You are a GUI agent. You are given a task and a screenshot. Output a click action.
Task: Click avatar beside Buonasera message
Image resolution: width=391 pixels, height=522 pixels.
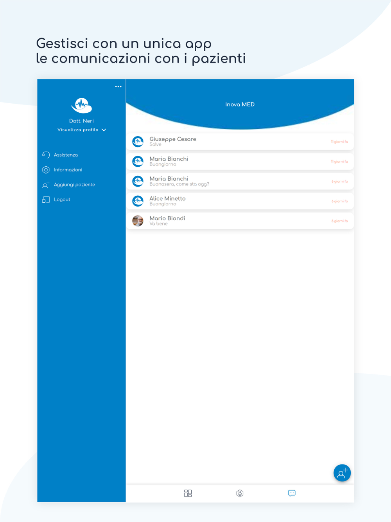pyautogui.click(x=138, y=181)
